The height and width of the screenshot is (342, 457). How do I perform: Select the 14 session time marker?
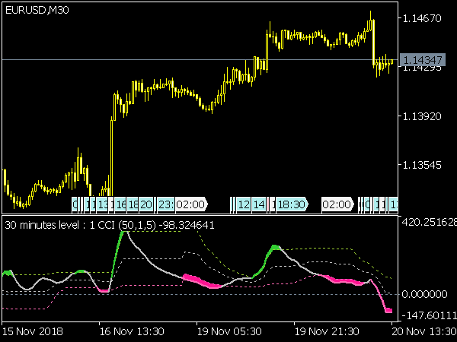click(x=259, y=204)
